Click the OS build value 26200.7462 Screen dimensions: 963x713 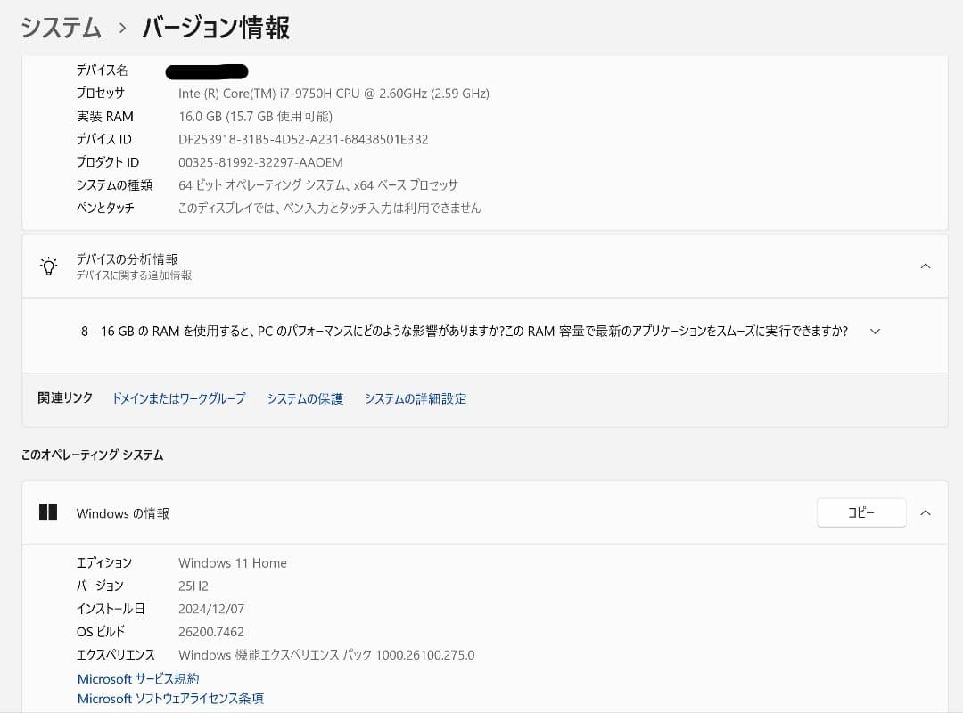[x=211, y=632]
